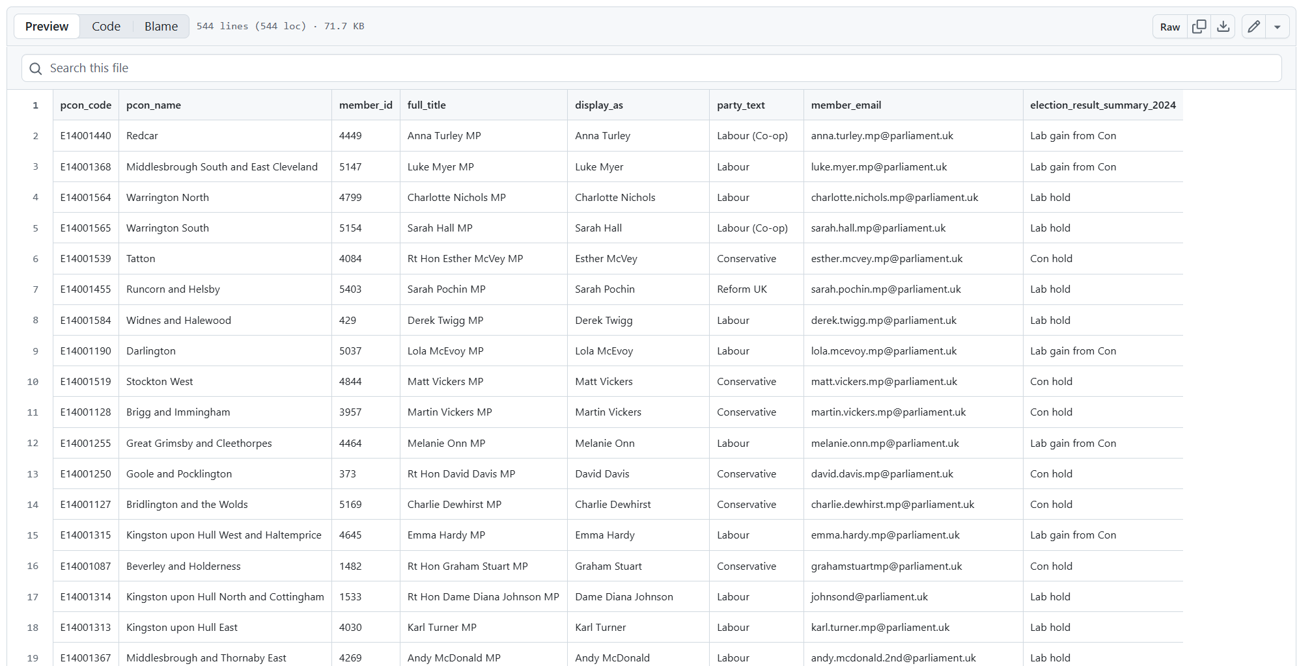This screenshot has height=666, width=1299.
Task: Click anna.turley.mp@parliament.uk email cell
Action: pos(914,136)
